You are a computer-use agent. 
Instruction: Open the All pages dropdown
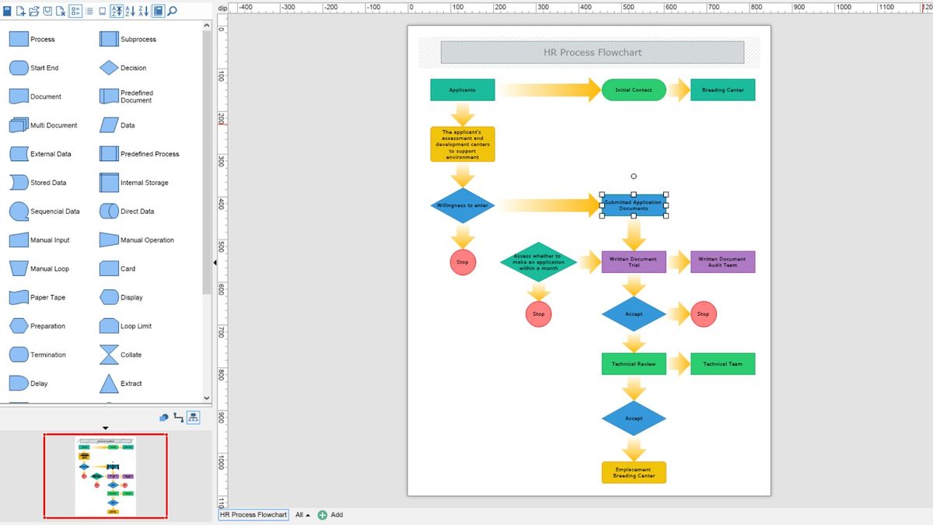click(302, 515)
